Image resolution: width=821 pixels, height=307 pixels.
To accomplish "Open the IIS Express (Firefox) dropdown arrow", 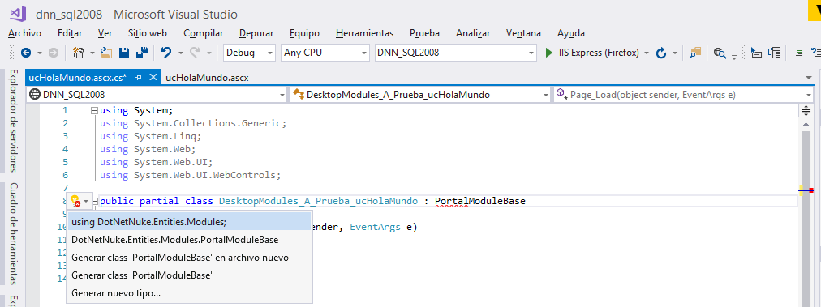I will click(647, 53).
